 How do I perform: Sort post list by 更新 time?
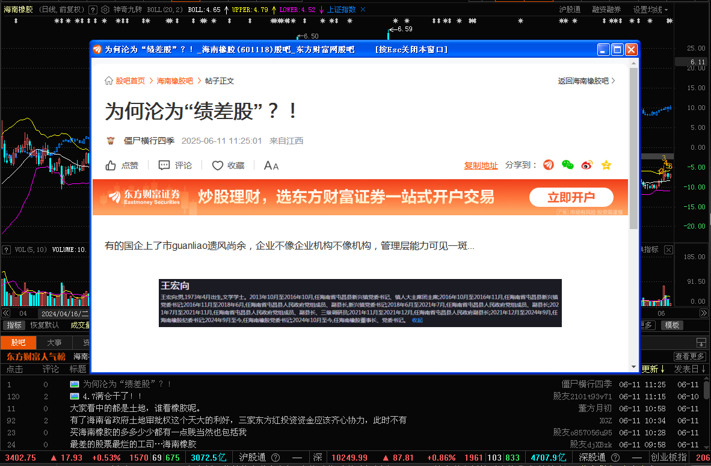click(653, 369)
